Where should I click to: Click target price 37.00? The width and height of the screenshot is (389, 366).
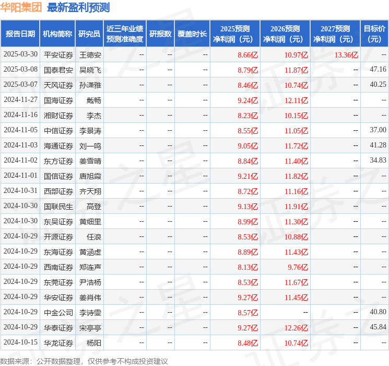378,130
